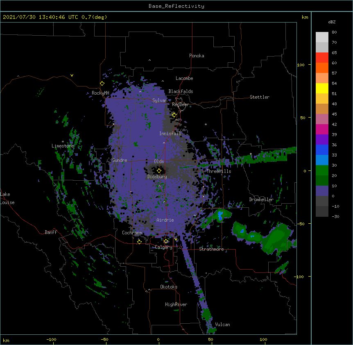This screenshot has width=353, height=345.
Task: Click the 45 value in the dBZ legend
Action: [x=334, y=114]
